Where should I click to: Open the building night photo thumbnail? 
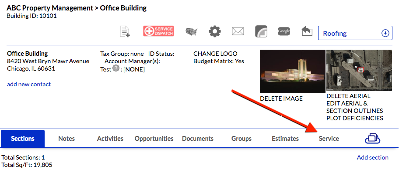293,71
